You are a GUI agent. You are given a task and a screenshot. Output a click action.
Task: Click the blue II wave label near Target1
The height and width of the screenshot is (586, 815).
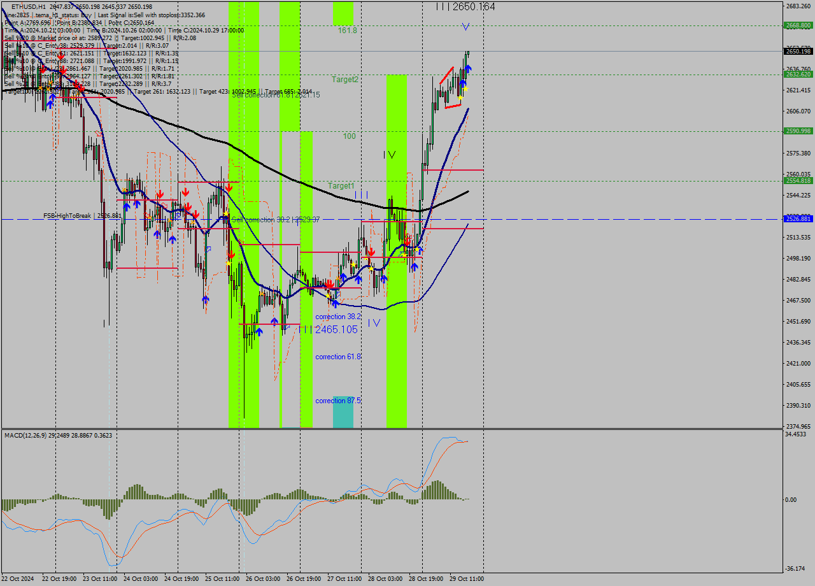362,194
